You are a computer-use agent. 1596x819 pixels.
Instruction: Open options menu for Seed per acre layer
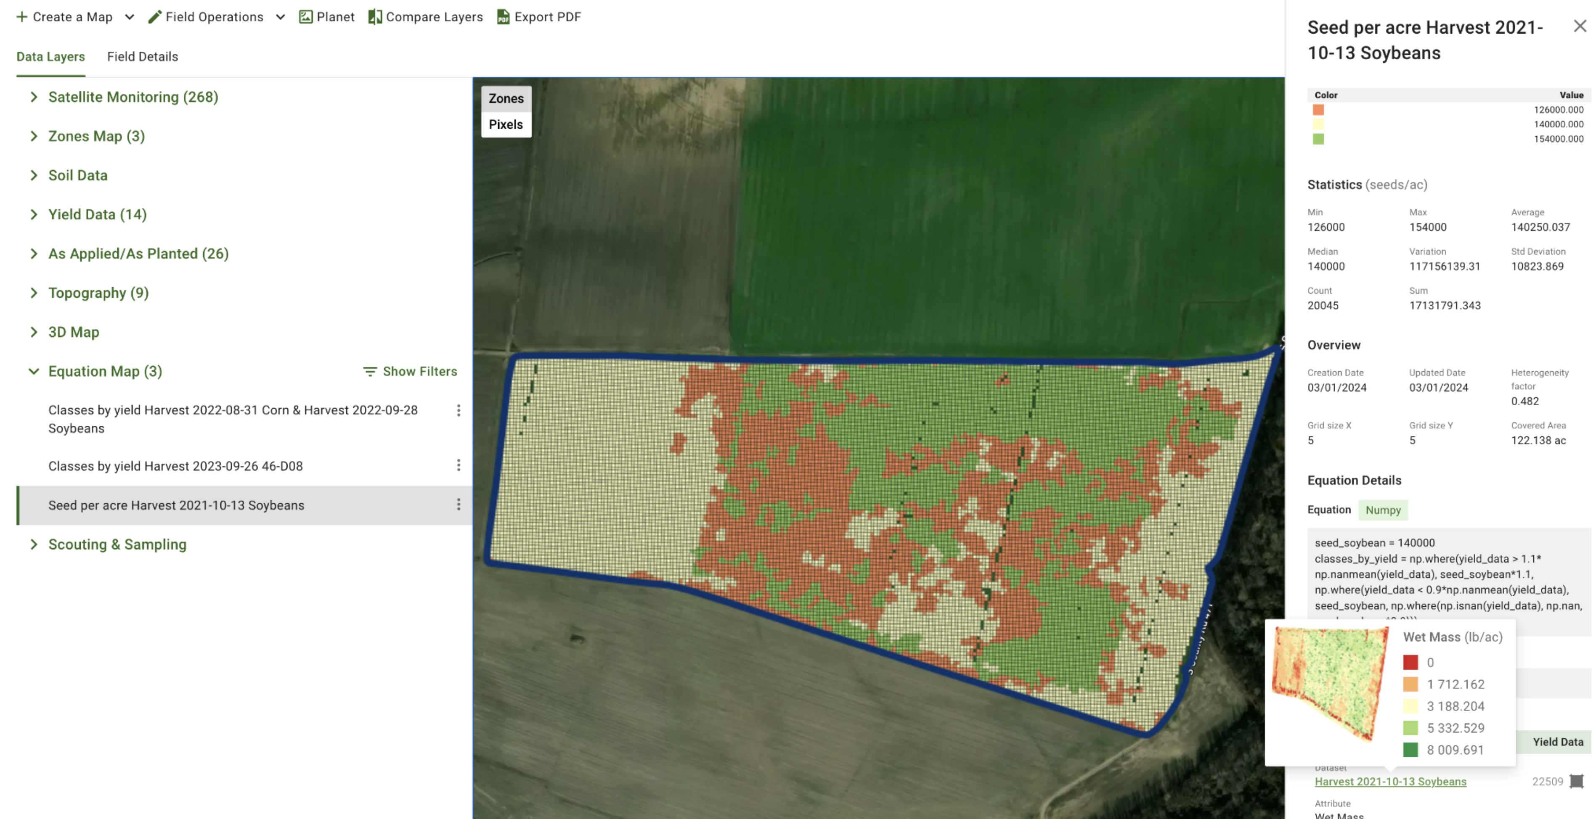[x=459, y=505]
